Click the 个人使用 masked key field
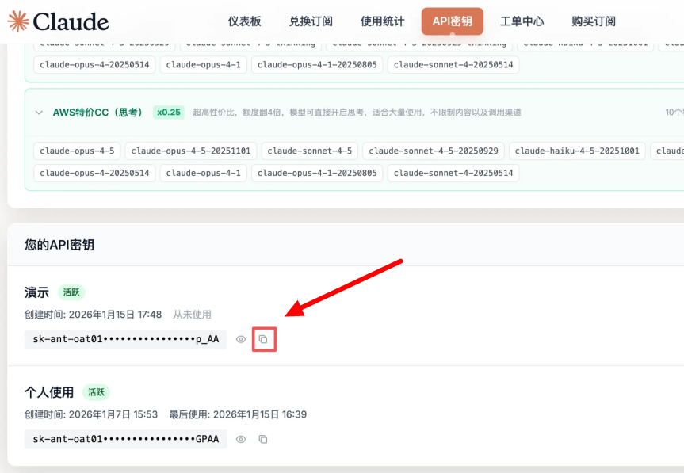 125,439
